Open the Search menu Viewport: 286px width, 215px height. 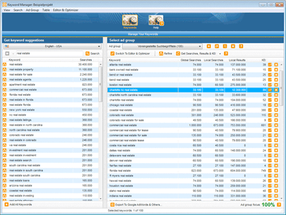(18, 10)
